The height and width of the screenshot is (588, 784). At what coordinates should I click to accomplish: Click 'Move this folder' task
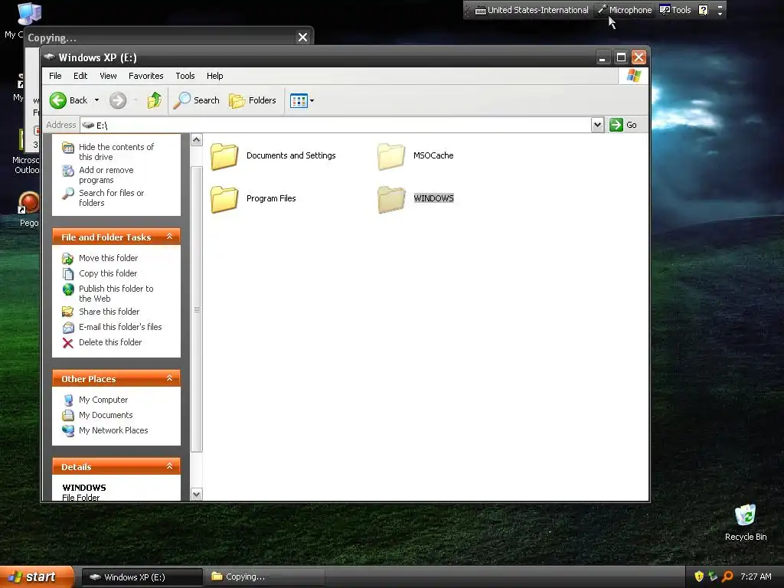[108, 258]
